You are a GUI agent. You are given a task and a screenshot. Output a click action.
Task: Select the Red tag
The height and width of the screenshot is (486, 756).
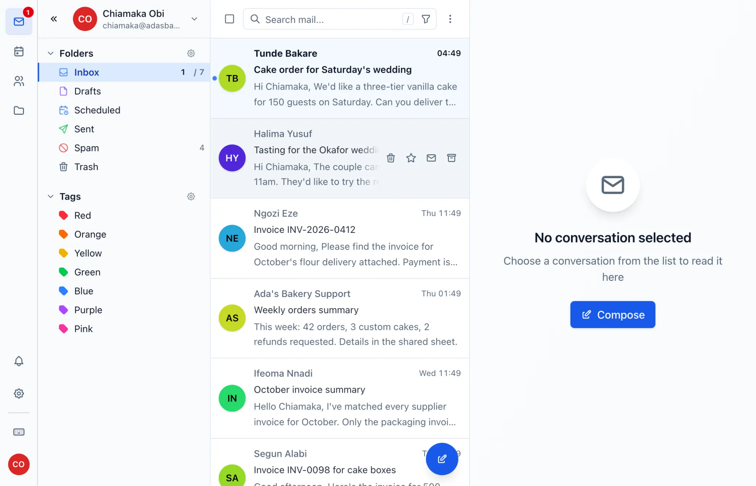(124, 216)
